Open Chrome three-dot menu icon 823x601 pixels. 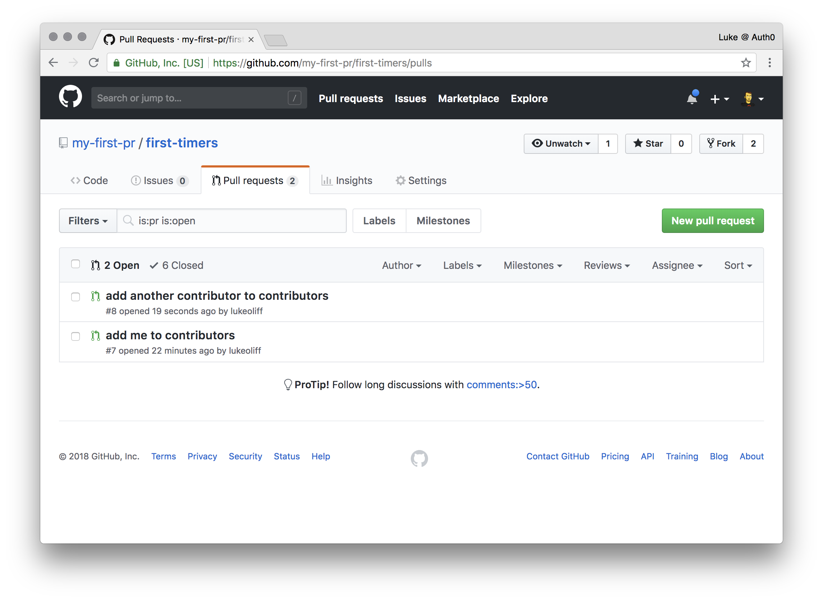pyautogui.click(x=769, y=63)
